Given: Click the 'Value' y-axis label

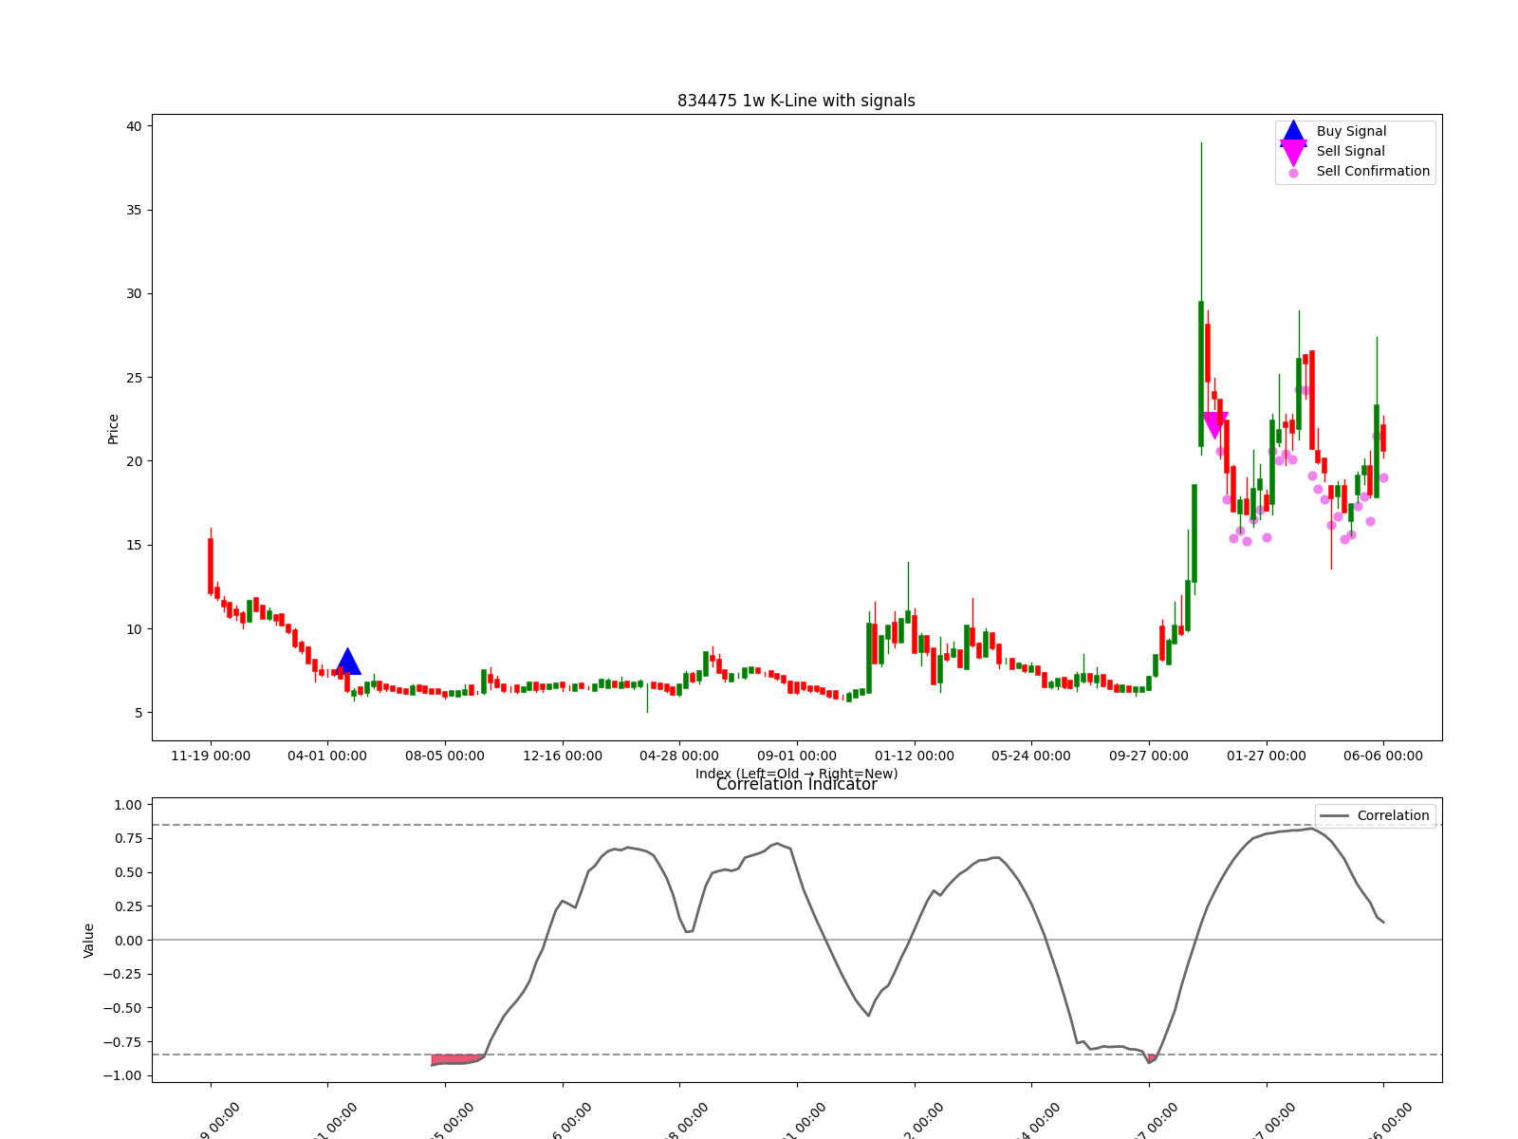Looking at the screenshot, I should 89,941.
